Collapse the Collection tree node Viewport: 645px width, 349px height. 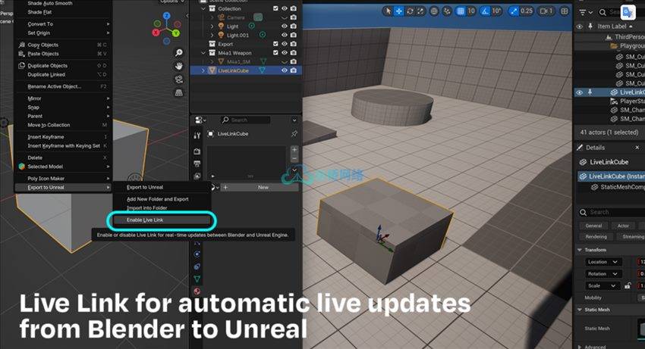tap(203, 8)
